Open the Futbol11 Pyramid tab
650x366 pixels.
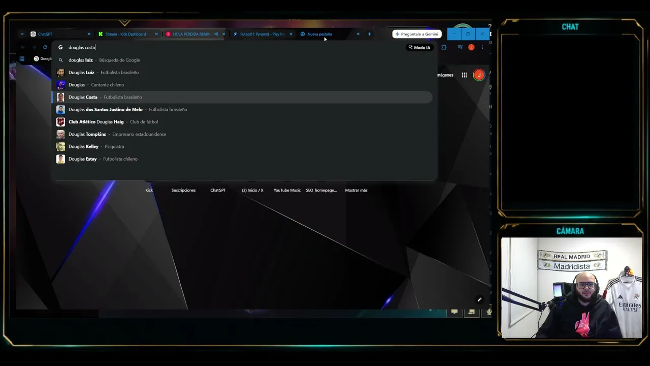pos(262,34)
